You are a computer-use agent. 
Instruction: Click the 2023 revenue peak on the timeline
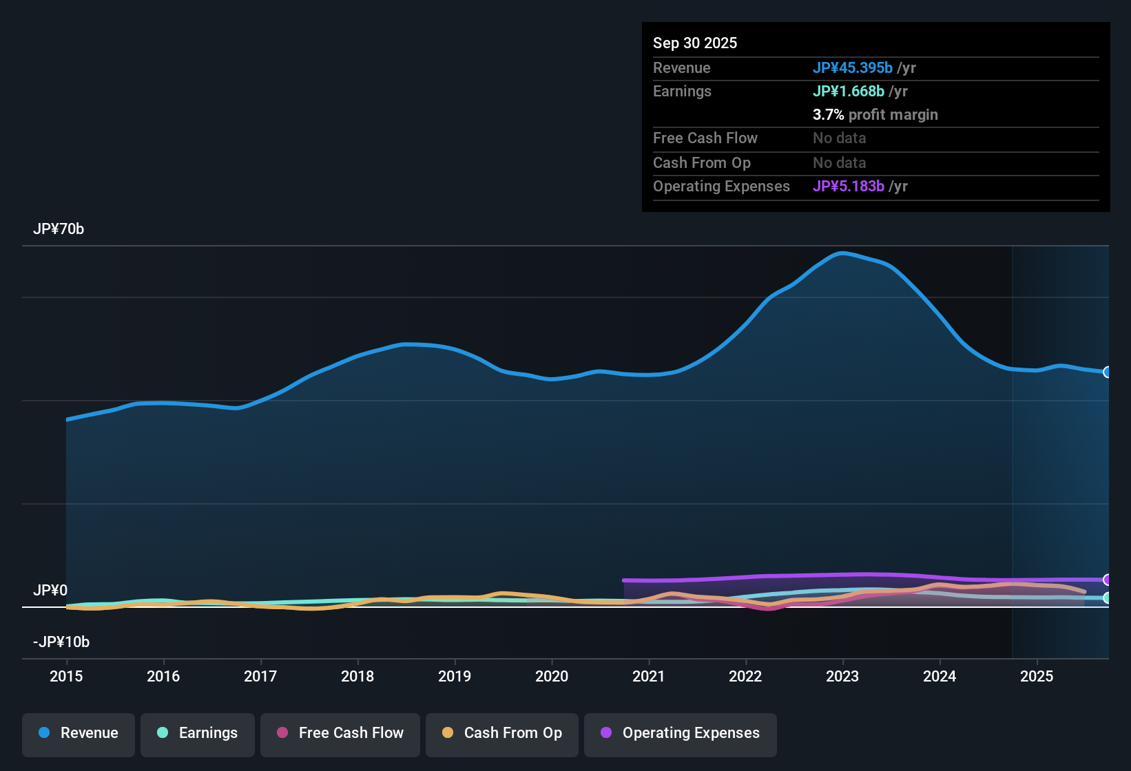(842, 253)
